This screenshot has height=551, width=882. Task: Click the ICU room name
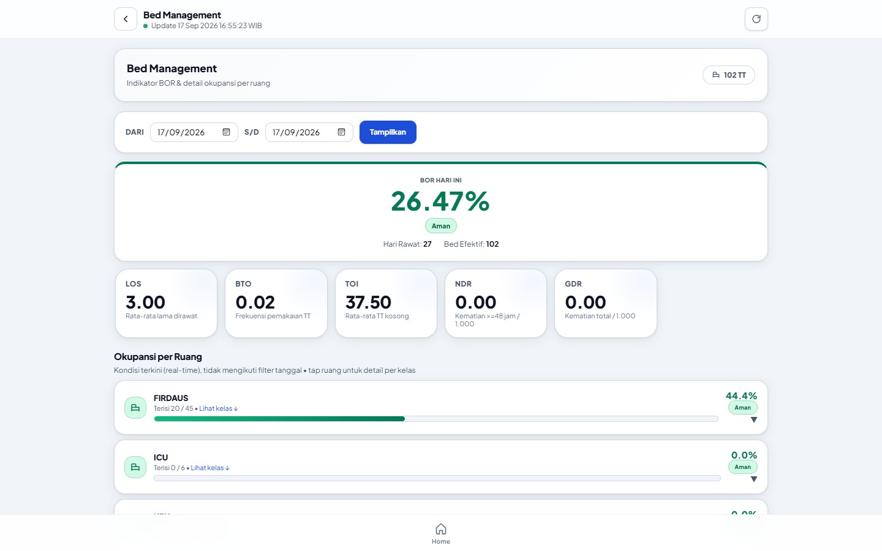coord(160,457)
